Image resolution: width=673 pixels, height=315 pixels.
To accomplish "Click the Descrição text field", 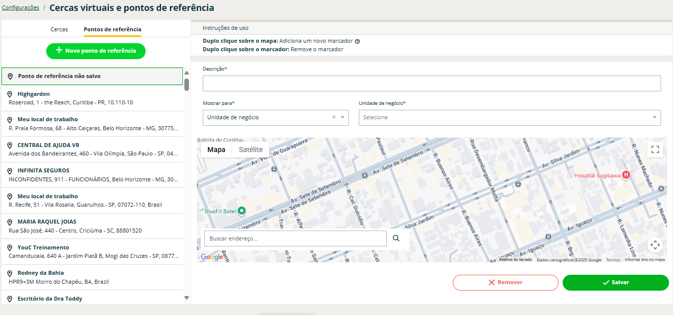I will [x=431, y=83].
